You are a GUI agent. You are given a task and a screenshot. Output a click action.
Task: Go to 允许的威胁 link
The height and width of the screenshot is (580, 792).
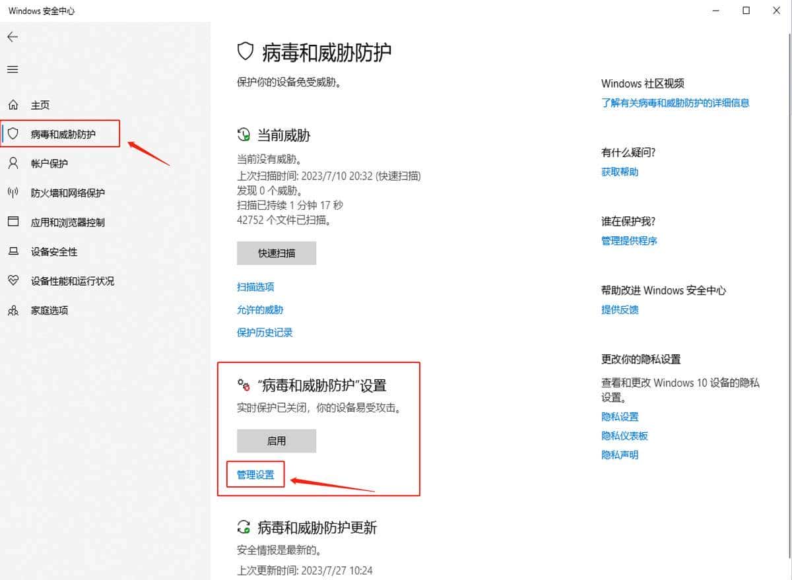coord(260,309)
